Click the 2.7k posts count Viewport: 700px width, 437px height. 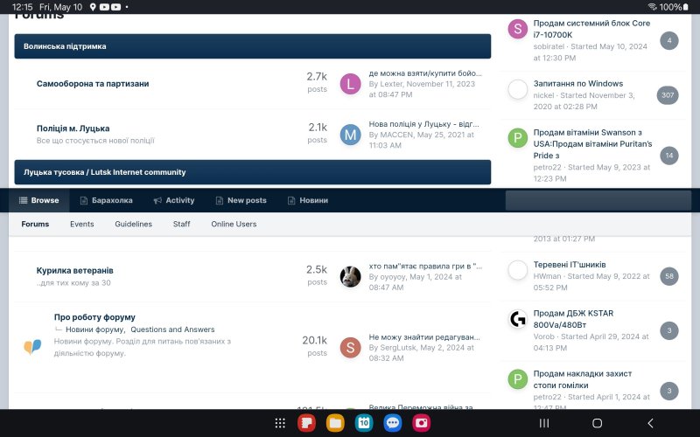click(x=317, y=77)
